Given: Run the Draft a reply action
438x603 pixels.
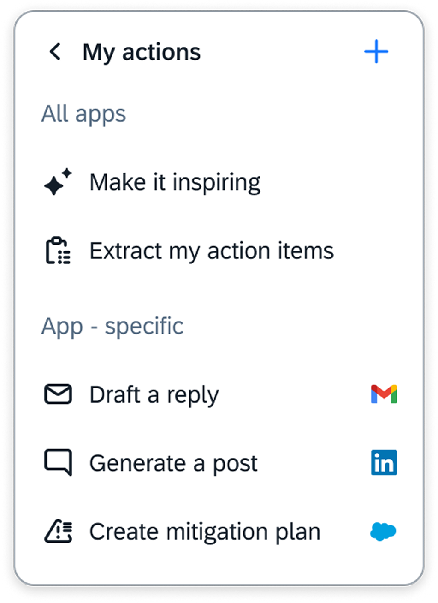Looking at the screenshot, I should coord(154,395).
